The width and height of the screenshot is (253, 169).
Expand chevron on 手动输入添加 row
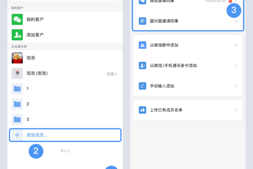tap(236, 86)
